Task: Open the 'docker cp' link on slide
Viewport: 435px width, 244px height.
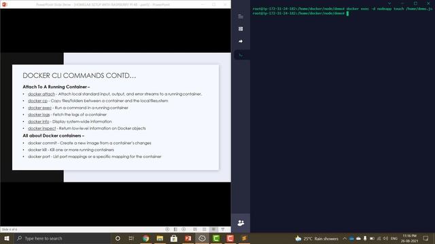Action: coord(38,101)
